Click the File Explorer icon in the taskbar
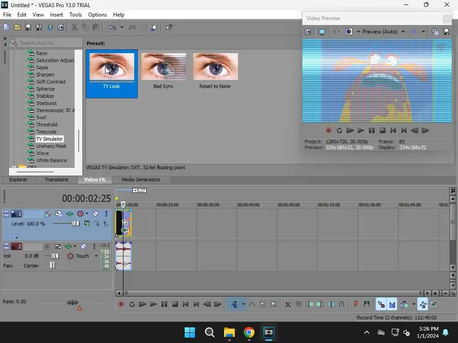Image resolution: width=458 pixels, height=343 pixels. pyautogui.click(x=229, y=332)
